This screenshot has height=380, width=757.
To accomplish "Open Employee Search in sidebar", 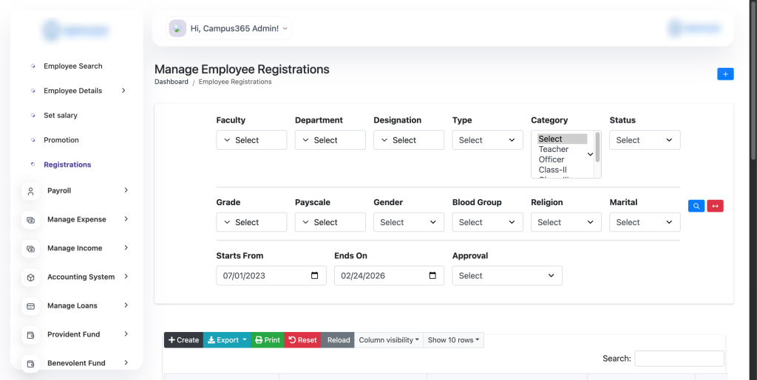I will click(72, 66).
